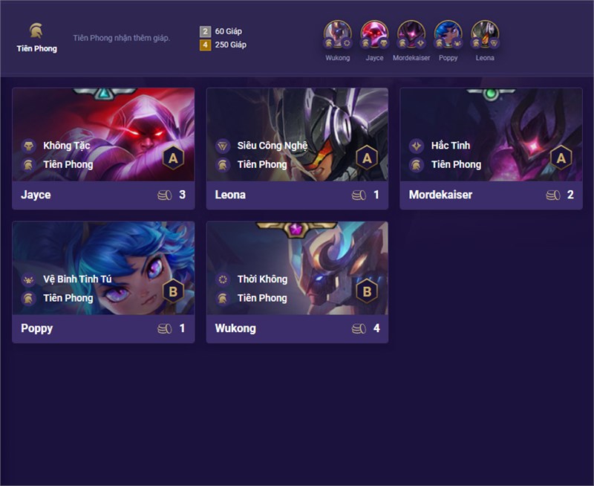Click the B tier badge on Wukong's card

tap(367, 291)
